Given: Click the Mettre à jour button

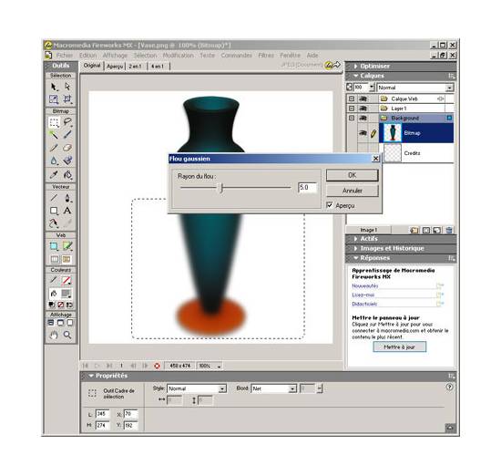Looking at the screenshot, I should [399, 347].
